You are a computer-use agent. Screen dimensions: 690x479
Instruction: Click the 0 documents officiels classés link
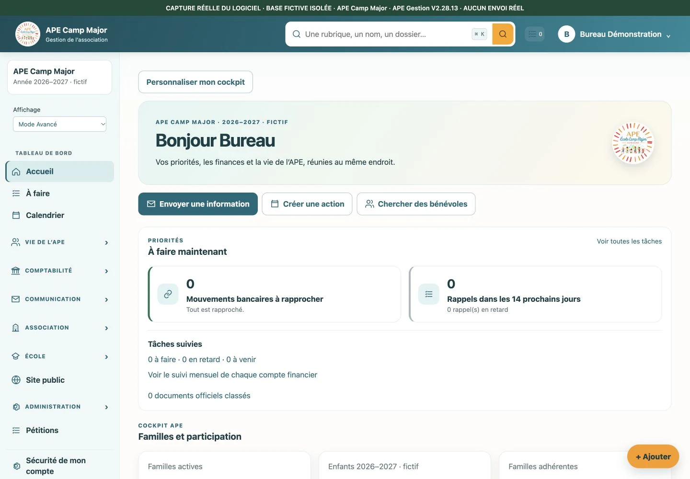199,396
